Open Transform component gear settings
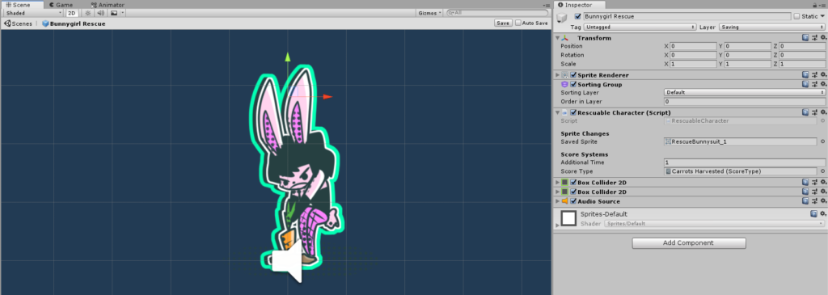The height and width of the screenshot is (295, 828). coord(822,38)
